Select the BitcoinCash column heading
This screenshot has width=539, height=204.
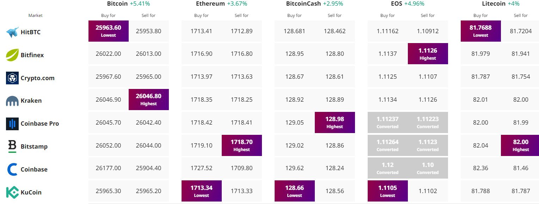tap(304, 4)
